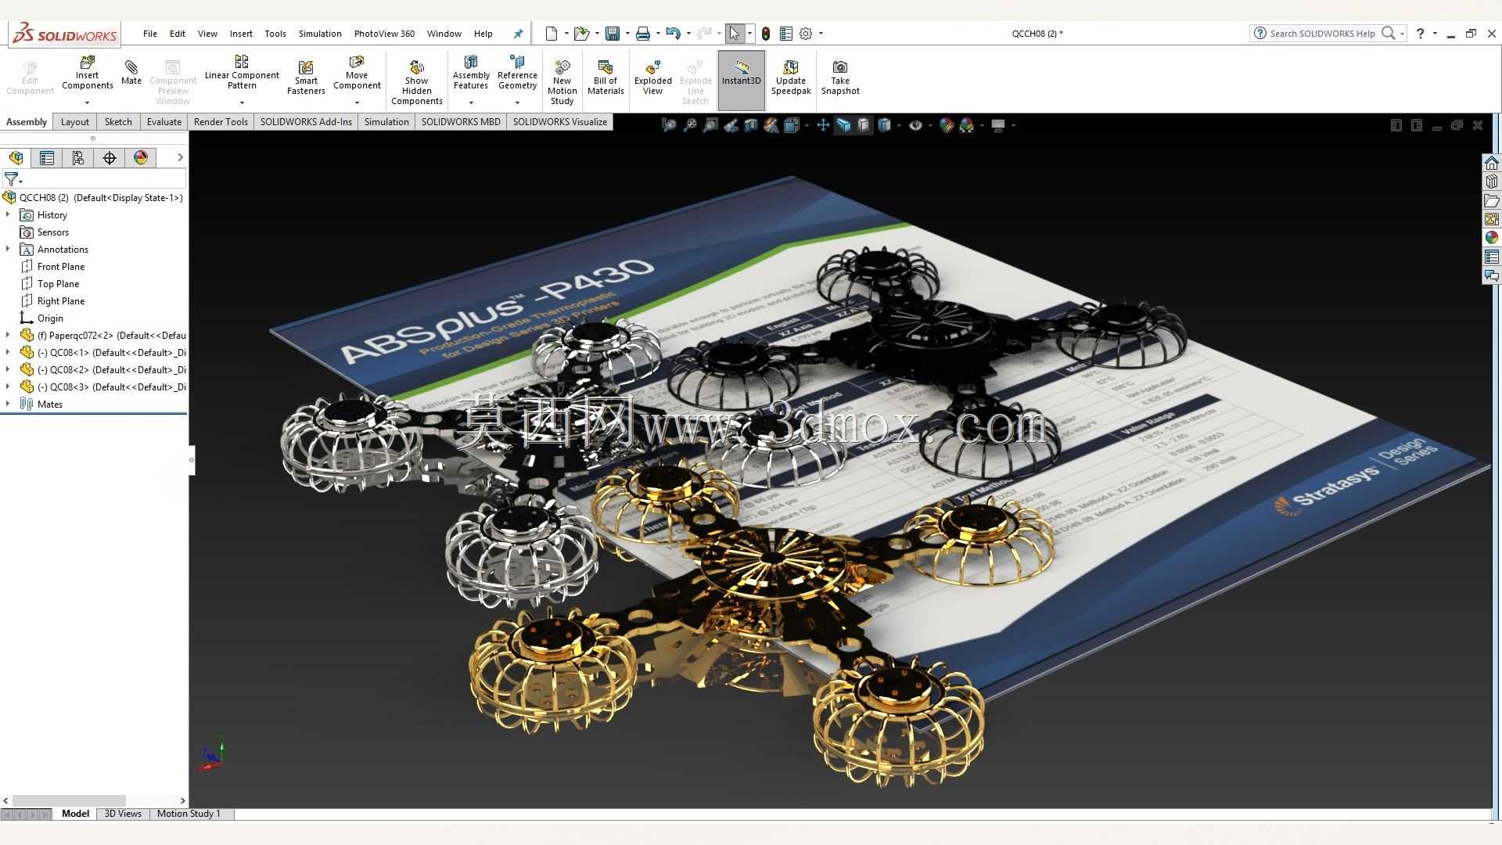Click the Search SOLIDWORKS Help field
1502x845 pixels.
click(1321, 34)
